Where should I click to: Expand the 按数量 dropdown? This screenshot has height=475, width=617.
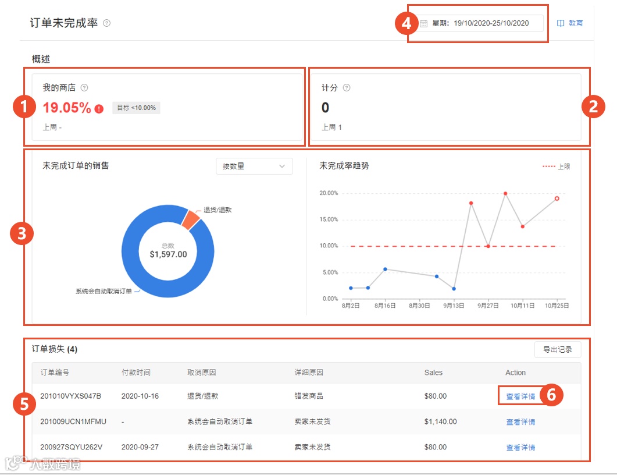point(254,166)
